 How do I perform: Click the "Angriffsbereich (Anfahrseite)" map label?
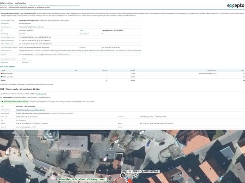coord(141,171)
